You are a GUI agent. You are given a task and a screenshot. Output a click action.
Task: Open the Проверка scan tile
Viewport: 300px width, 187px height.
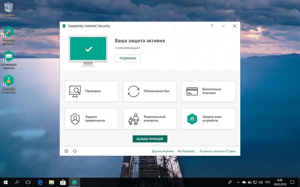(x=91, y=91)
